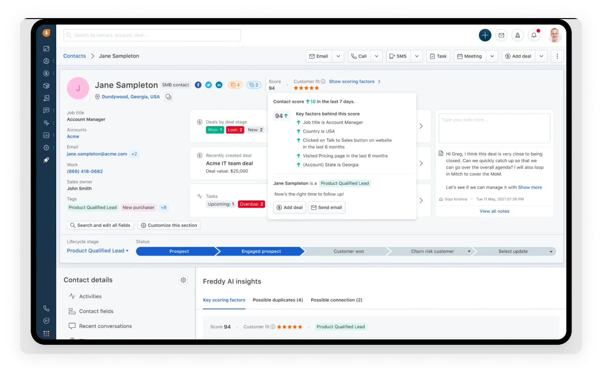
Task: Click the rocket icon in the sidebar
Action: pyautogui.click(x=47, y=160)
